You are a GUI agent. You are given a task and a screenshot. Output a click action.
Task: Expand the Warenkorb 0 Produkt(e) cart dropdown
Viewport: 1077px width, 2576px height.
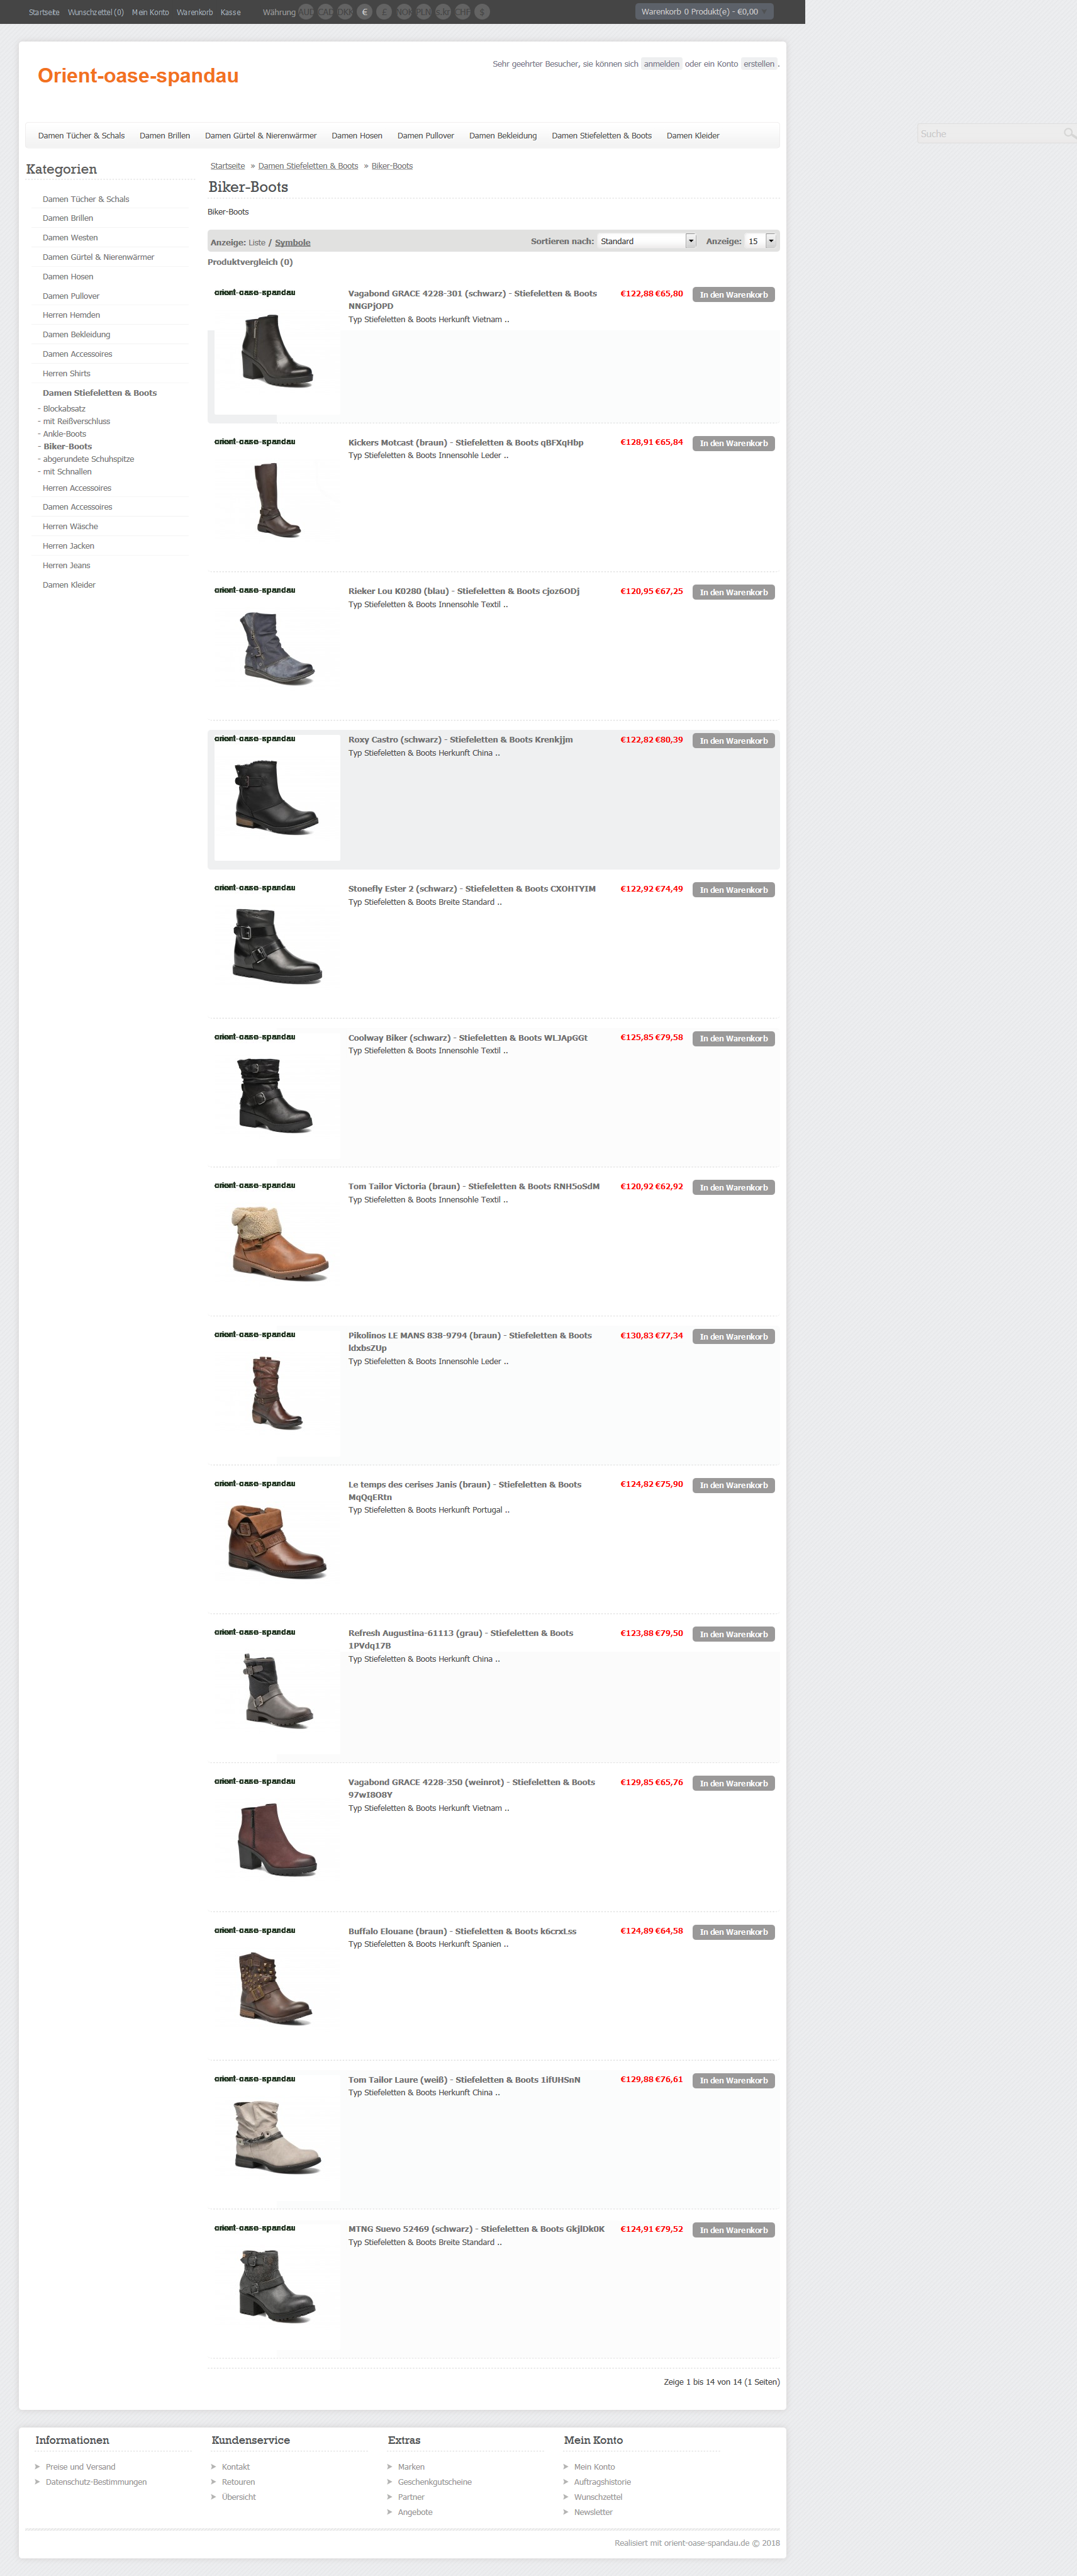704,12
